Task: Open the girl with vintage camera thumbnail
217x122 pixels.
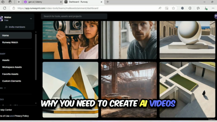Action: [70, 40]
